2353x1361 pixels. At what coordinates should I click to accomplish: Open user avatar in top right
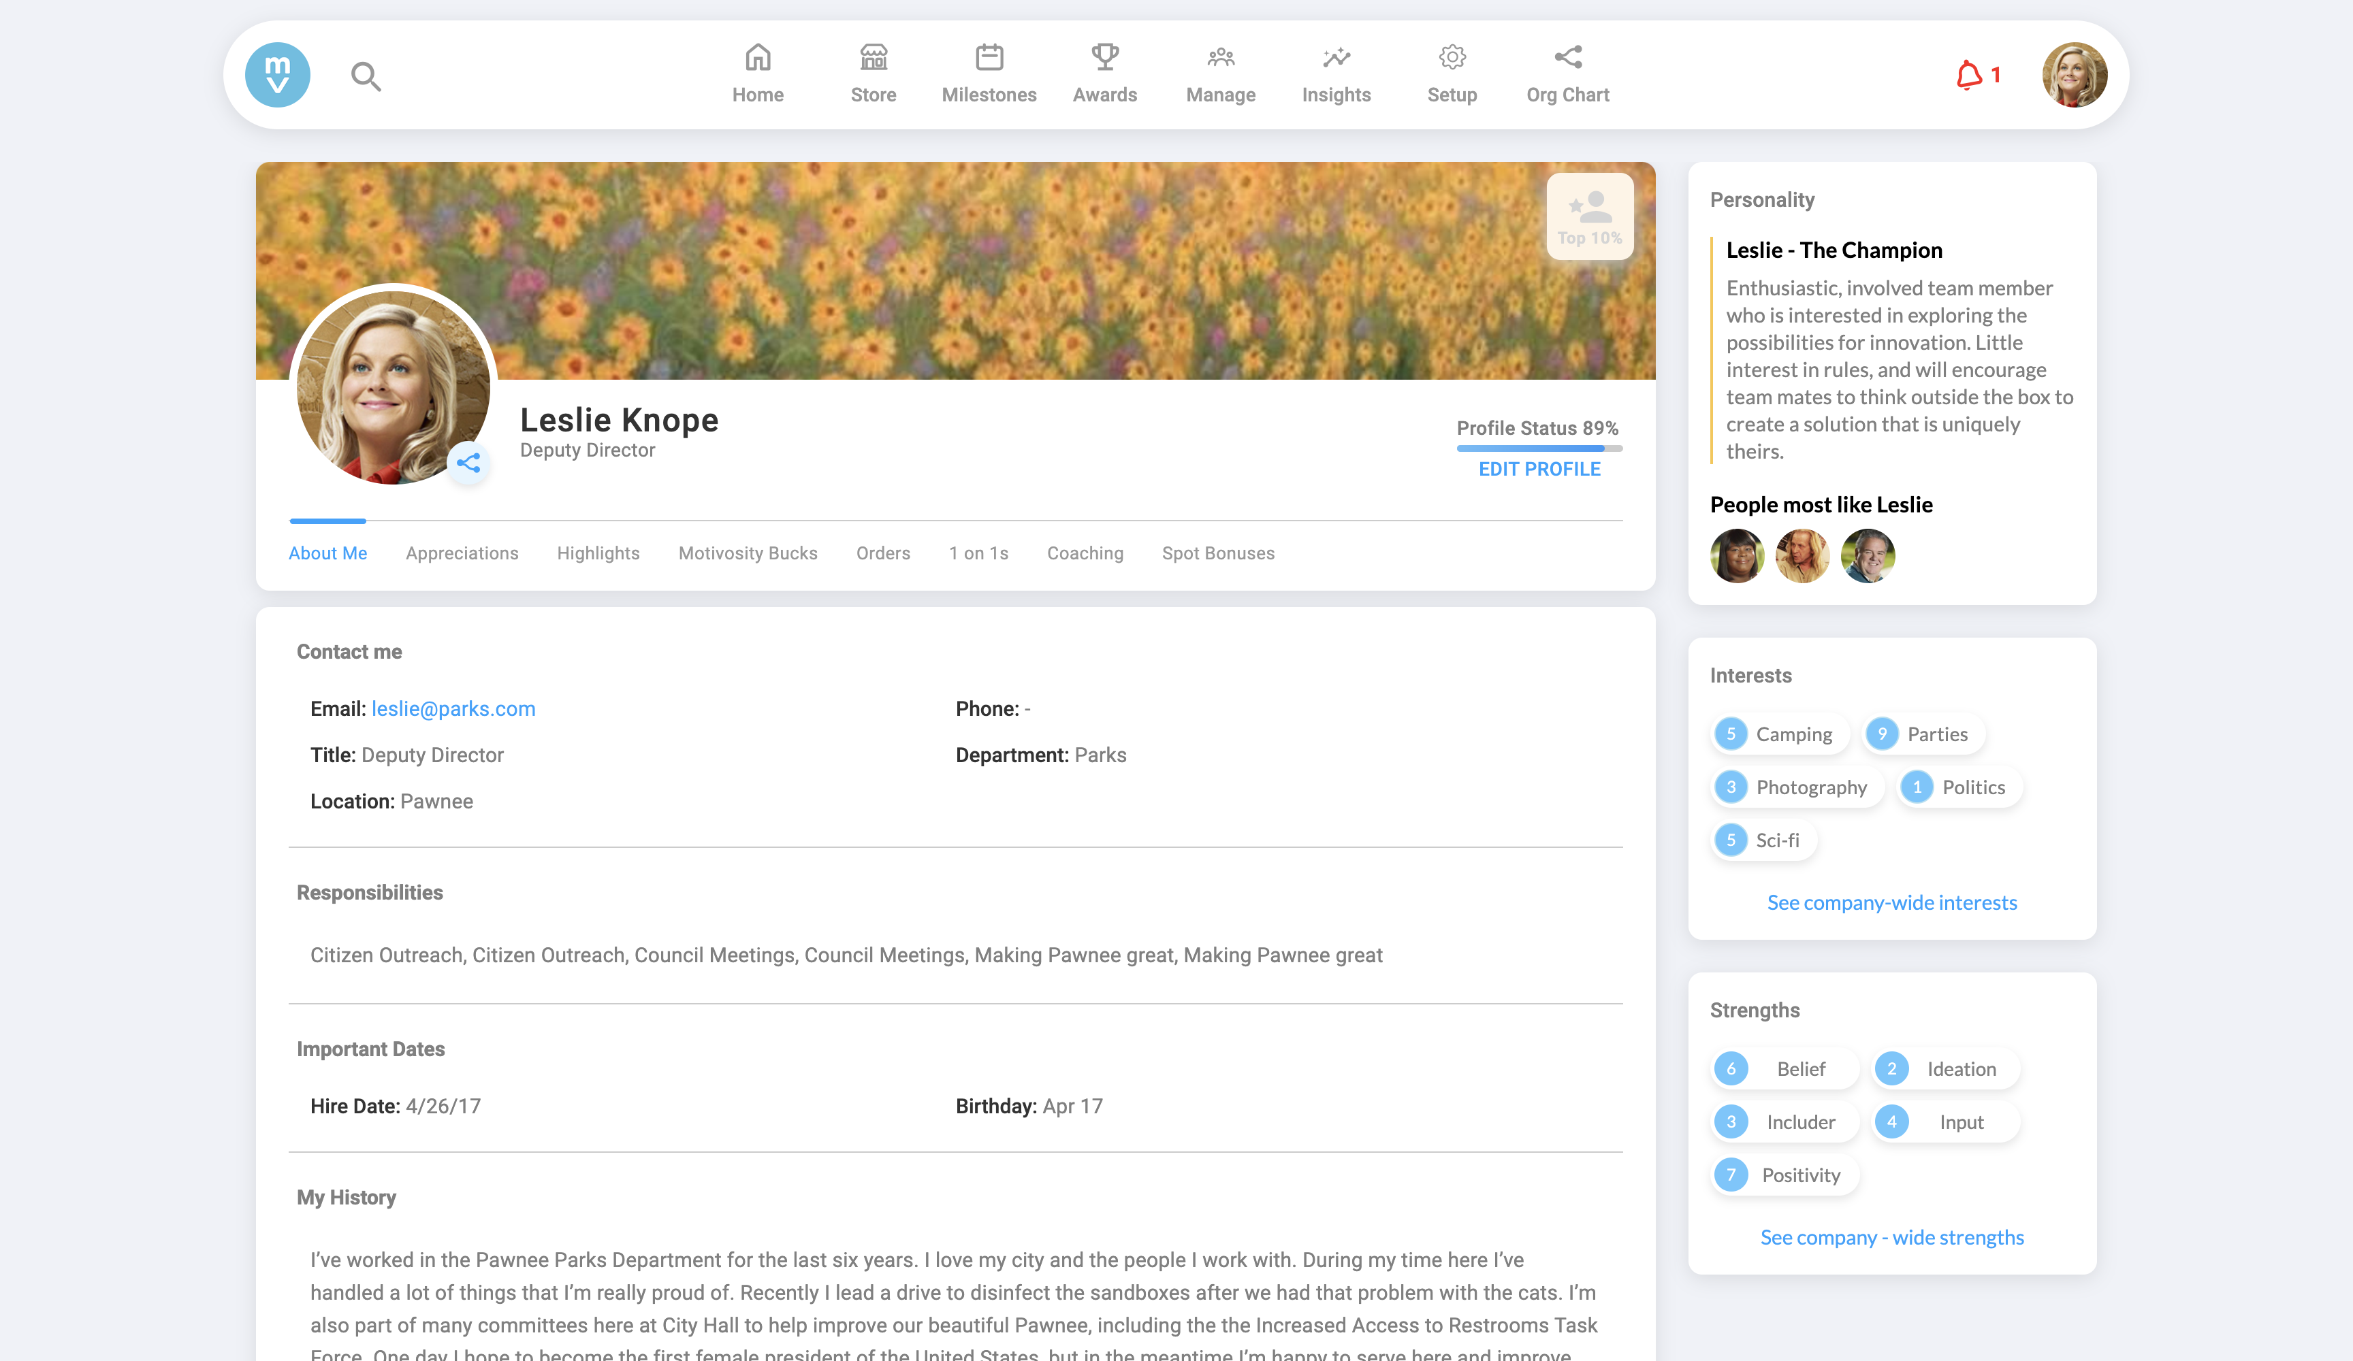click(x=2074, y=75)
